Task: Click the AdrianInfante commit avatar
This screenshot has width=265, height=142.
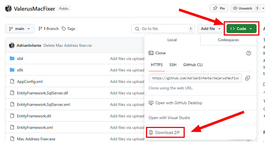Action: click(x=12, y=45)
